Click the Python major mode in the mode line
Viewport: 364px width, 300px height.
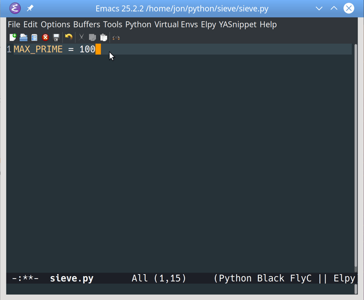235,278
